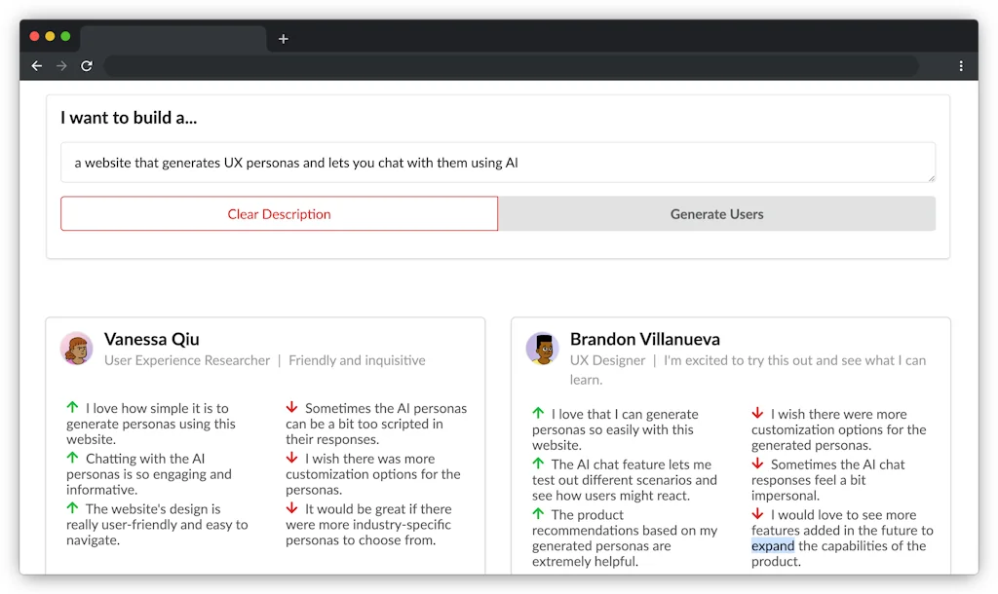Open the browser three-dot menu
The image size is (998, 594).
pos(961,66)
